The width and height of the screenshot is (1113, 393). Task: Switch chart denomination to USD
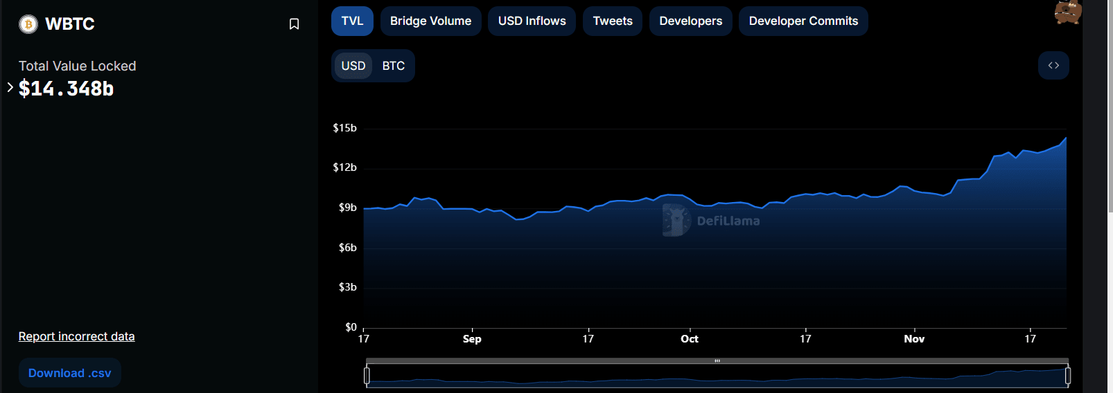click(x=353, y=66)
